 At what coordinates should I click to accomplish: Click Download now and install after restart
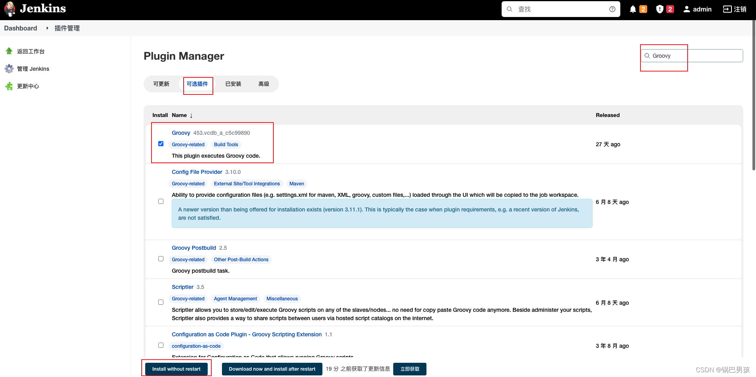(x=272, y=369)
